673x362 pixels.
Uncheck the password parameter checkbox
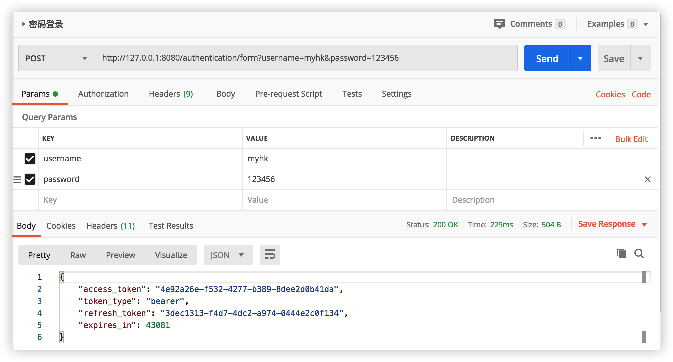coord(30,179)
